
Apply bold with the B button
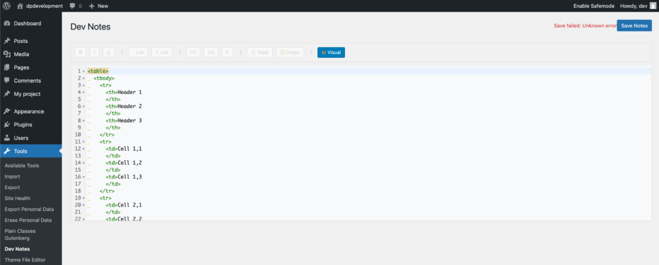click(x=80, y=53)
